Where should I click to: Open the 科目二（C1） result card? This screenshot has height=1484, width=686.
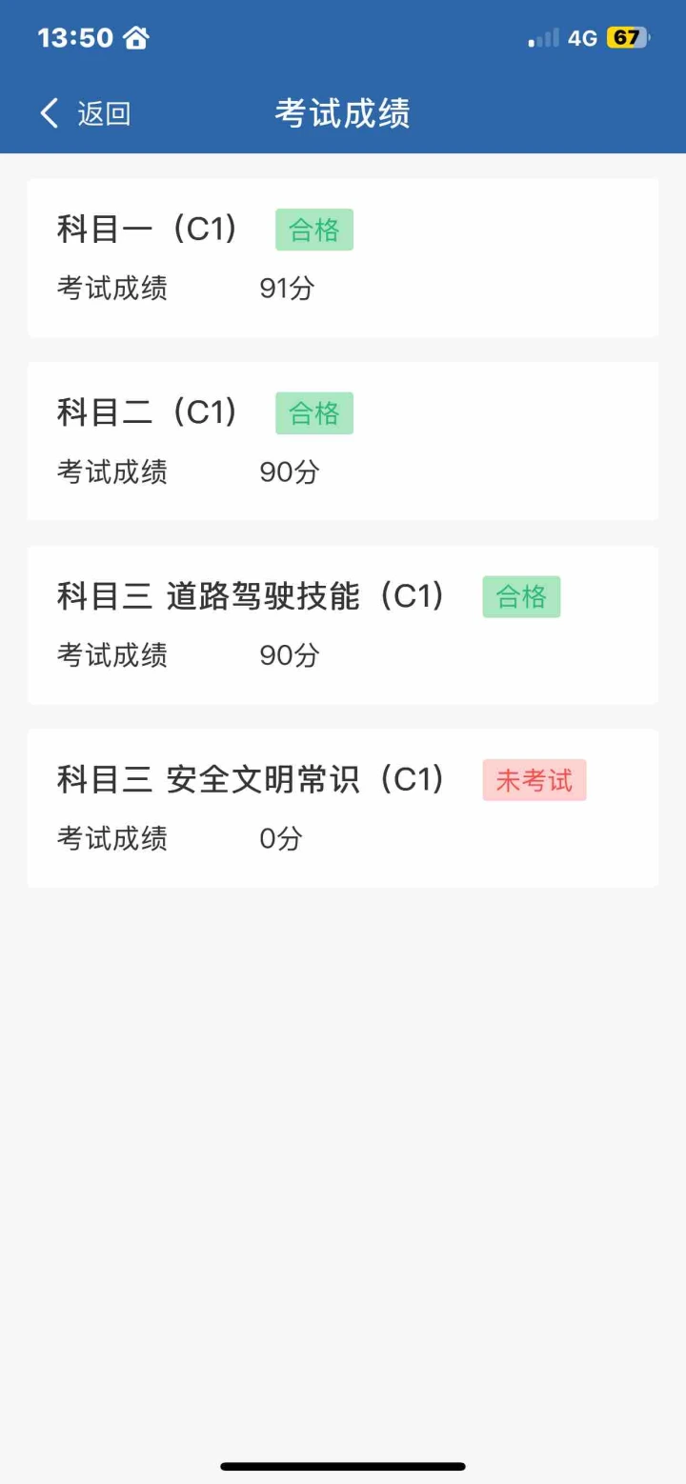tap(342, 440)
